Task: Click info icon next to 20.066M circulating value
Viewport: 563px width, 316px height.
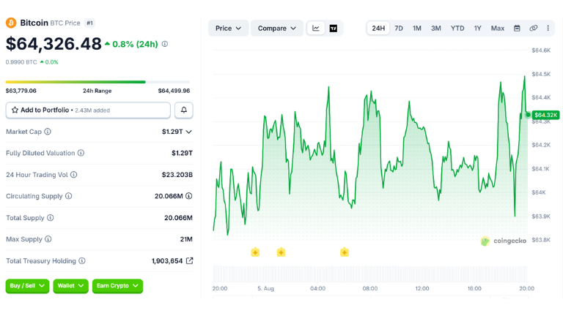Action: (189, 196)
